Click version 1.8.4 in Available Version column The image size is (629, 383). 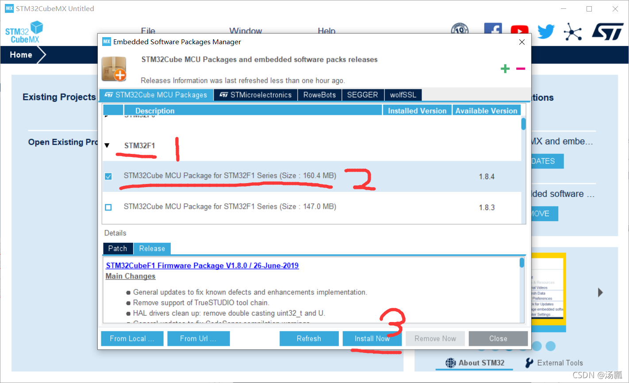coord(487,177)
